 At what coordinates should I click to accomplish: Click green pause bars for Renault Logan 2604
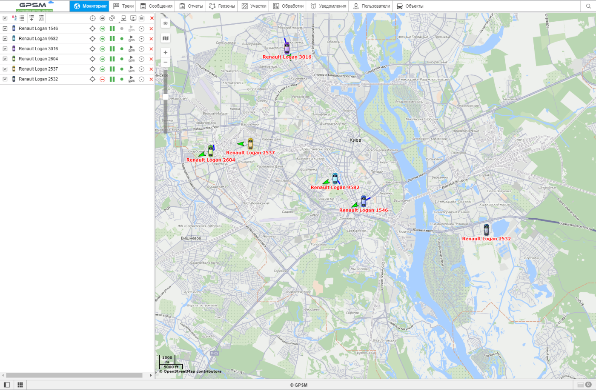[112, 59]
